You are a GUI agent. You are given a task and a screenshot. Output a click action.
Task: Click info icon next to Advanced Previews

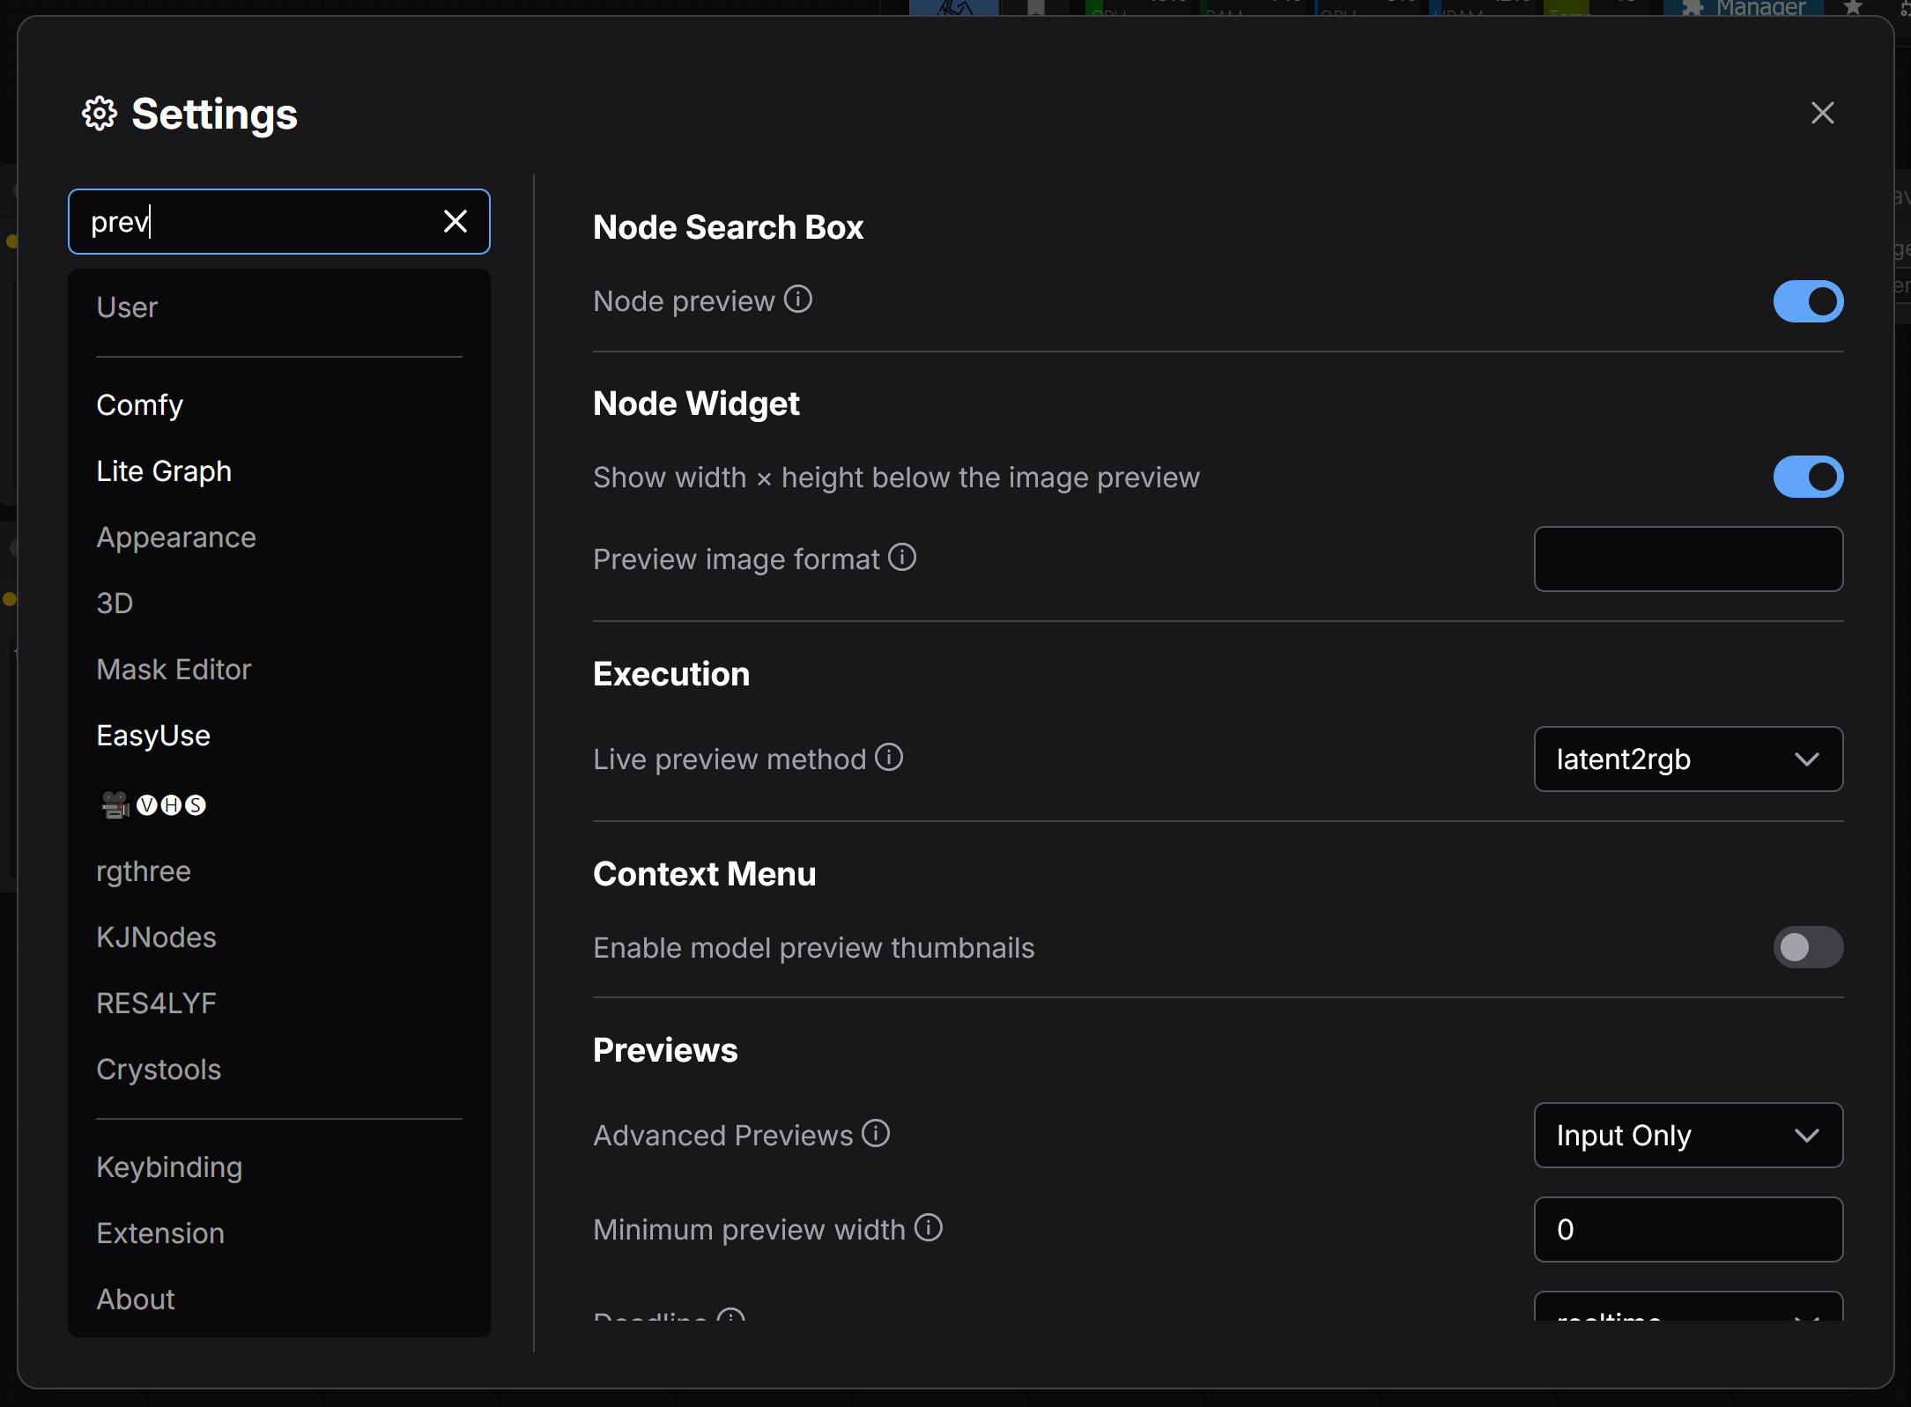(875, 1134)
